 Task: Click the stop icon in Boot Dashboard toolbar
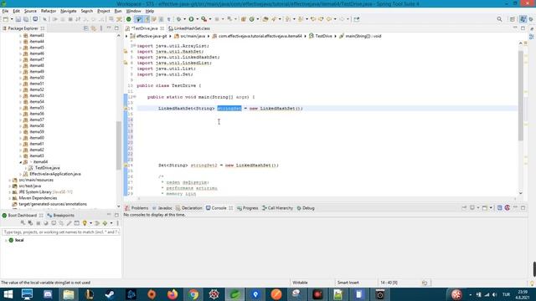[38, 223]
